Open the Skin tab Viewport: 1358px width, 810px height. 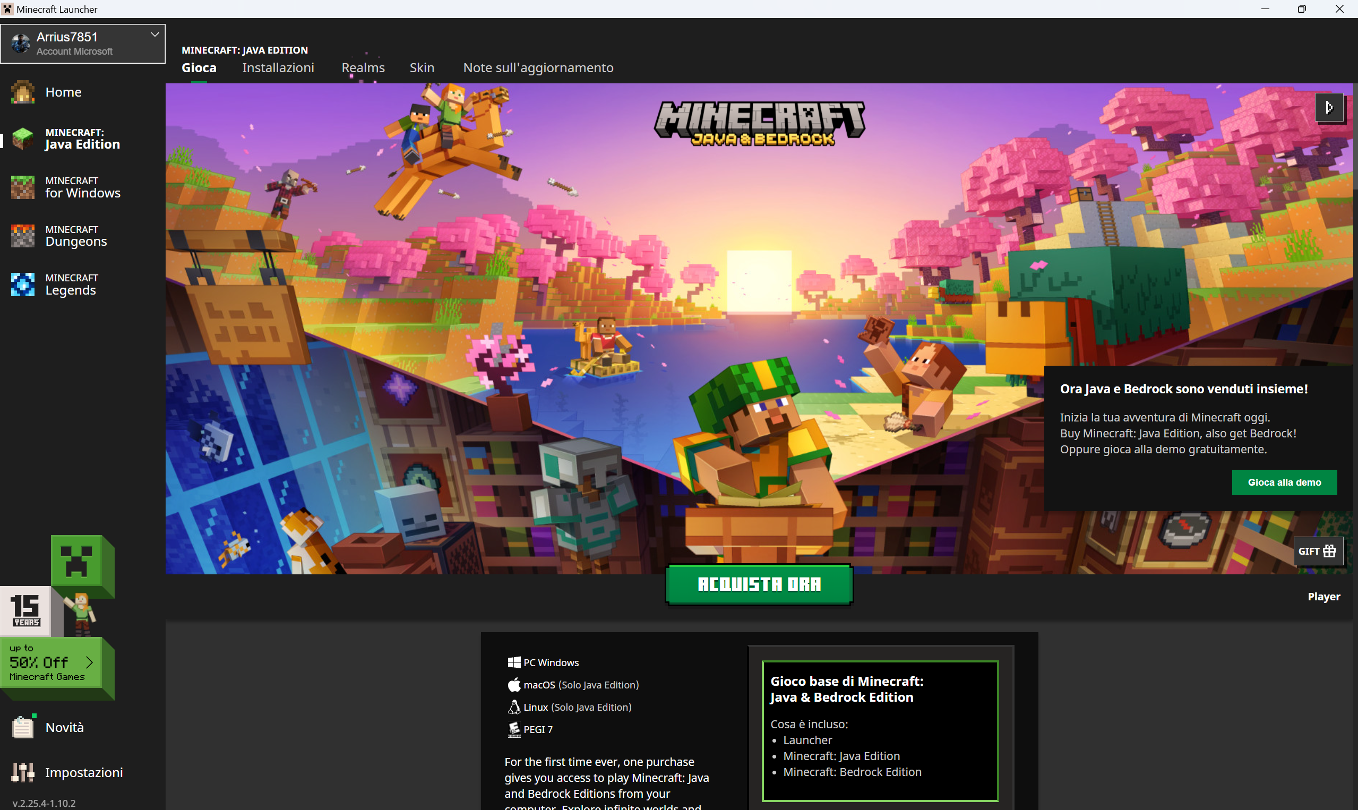422,68
